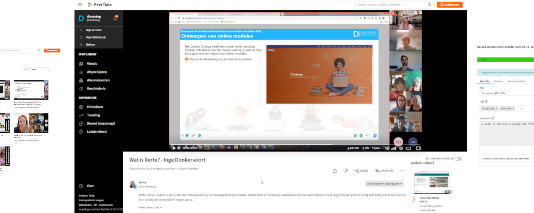Screen dimensions: 534x213
Task: Open the Sort by Views dropdown
Action: point(35,69)
